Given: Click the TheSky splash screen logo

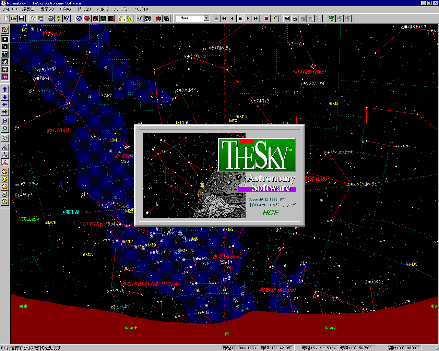Looking at the screenshot, I should (x=257, y=155).
